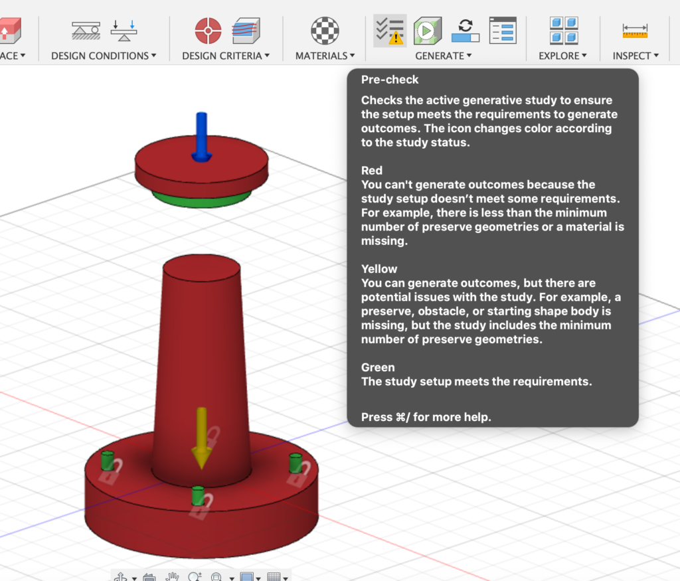680x581 pixels.
Task: Open the Generate Details icon
Action: (x=503, y=30)
